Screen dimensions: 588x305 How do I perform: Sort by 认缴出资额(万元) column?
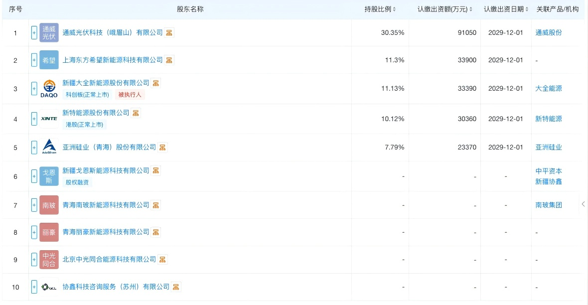click(471, 9)
